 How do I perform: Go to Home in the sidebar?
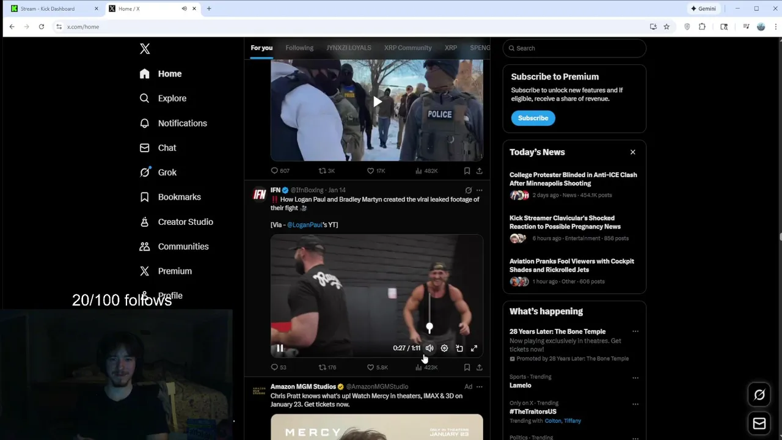(160, 74)
